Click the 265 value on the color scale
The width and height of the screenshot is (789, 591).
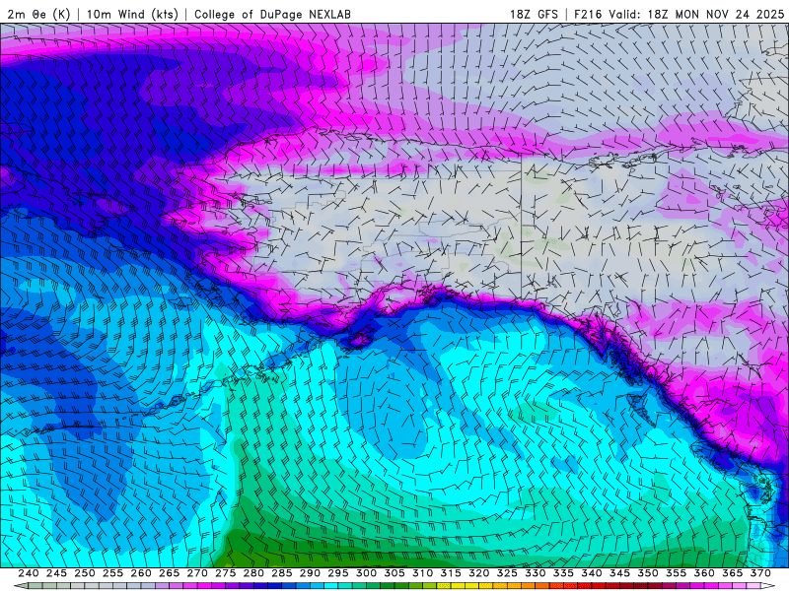pos(169,573)
